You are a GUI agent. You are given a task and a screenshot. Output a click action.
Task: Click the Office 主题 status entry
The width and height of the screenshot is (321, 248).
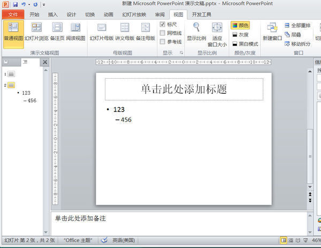pos(78,240)
